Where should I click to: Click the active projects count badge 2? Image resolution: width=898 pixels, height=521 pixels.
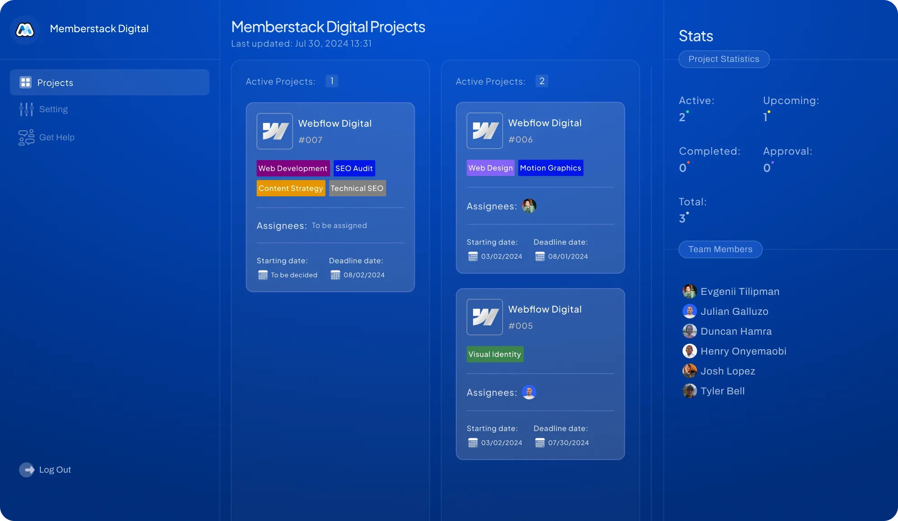(542, 81)
